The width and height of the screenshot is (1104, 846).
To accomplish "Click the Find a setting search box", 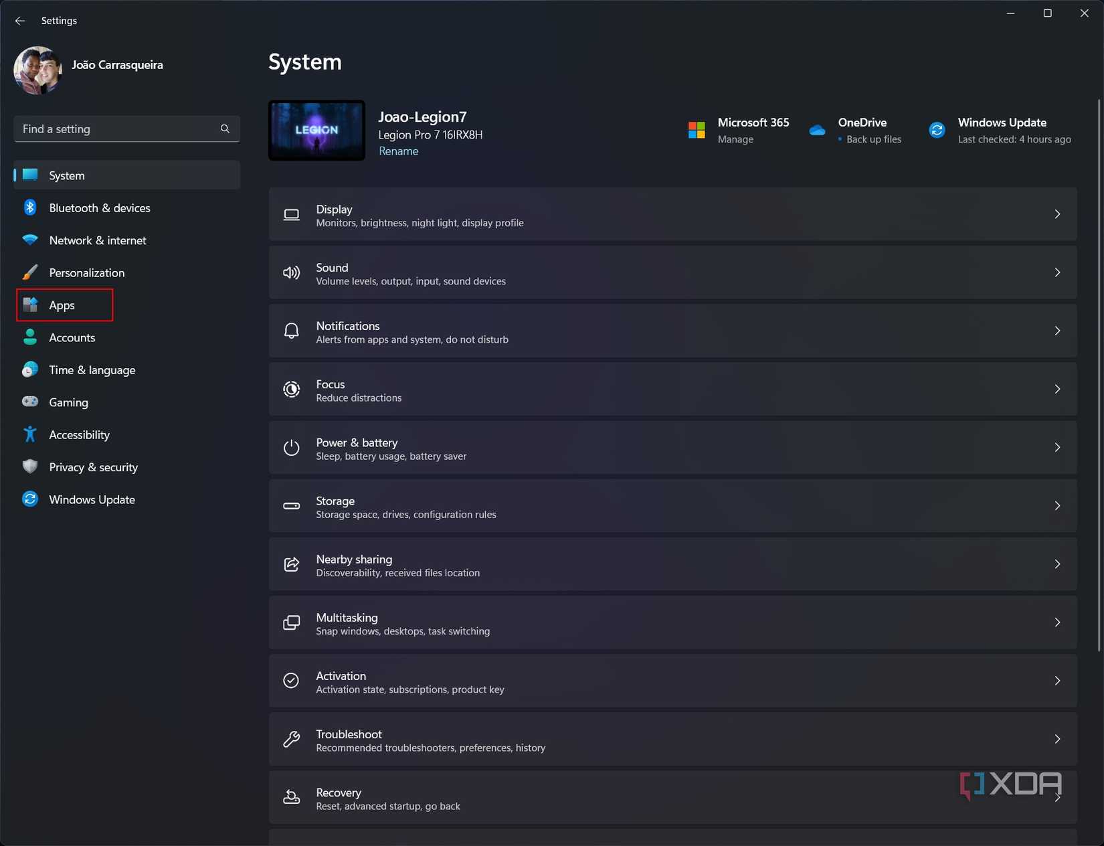I will point(117,129).
